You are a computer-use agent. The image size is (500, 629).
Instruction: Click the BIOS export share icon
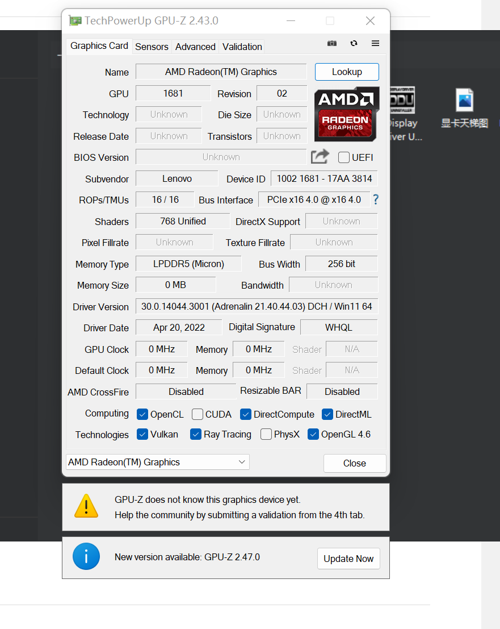320,156
